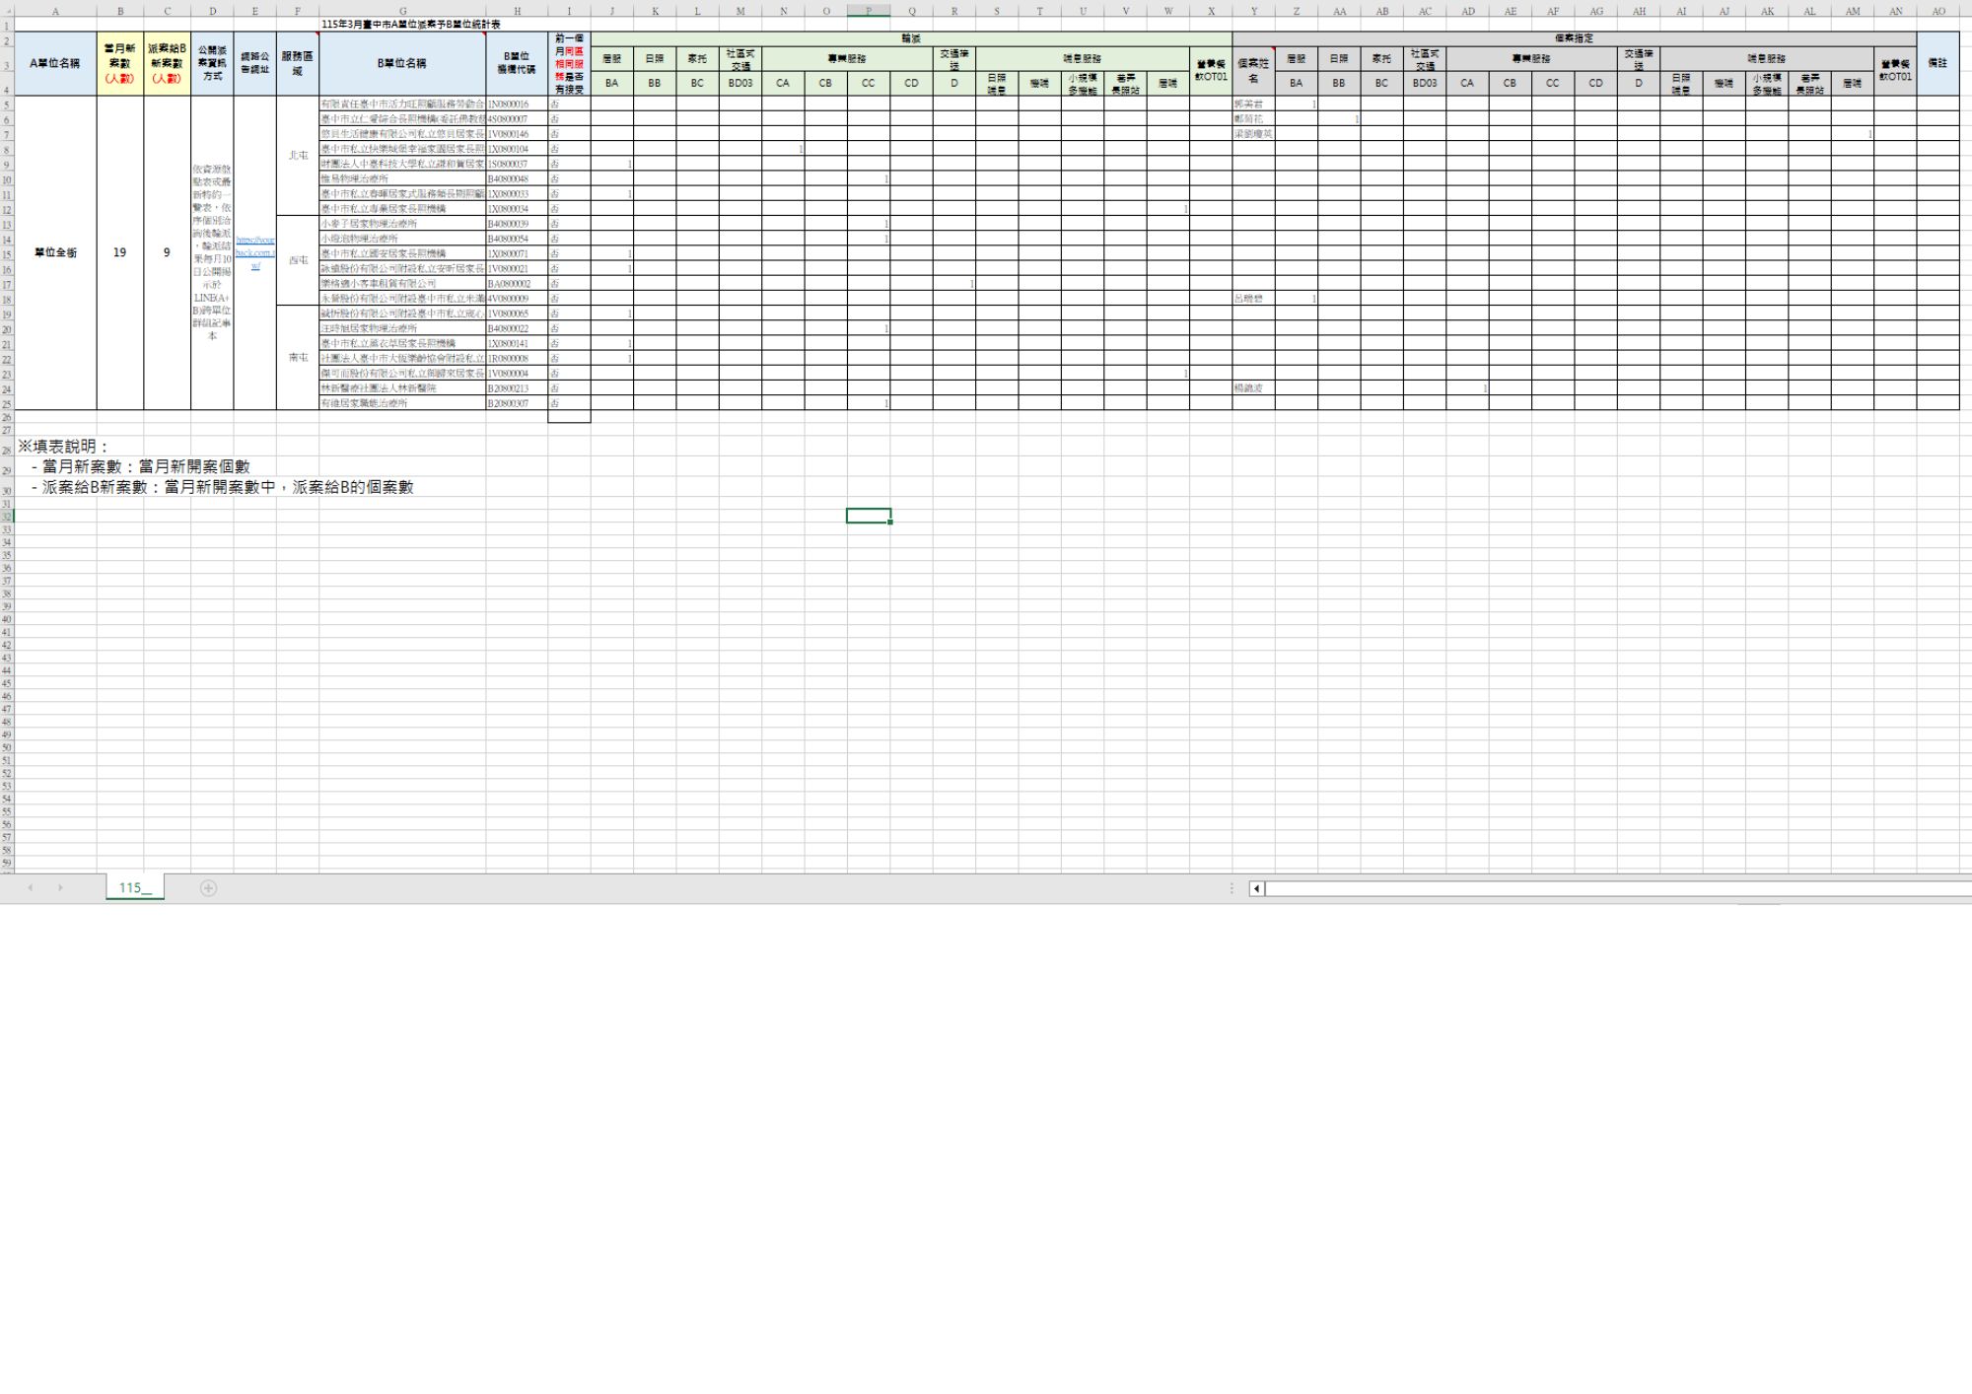Screen dimensions: 1972x1394
Task: Click the 單位全銜 merged cell
Action: click(x=55, y=252)
